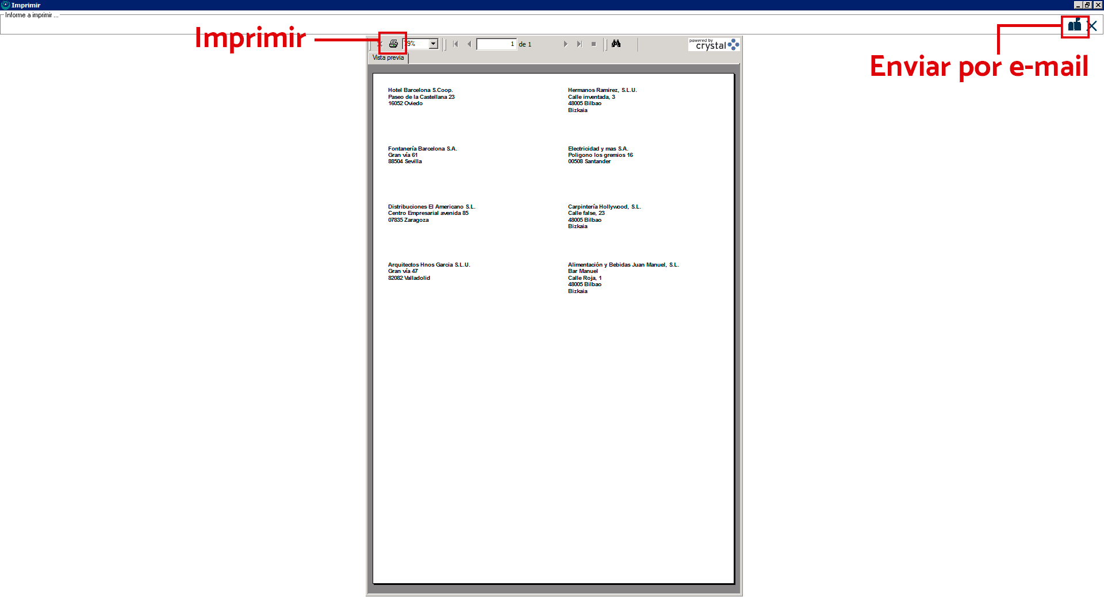Image resolution: width=1104 pixels, height=597 pixels.
Task: Open search with the binoculars icon
Action: coord(616,44)
